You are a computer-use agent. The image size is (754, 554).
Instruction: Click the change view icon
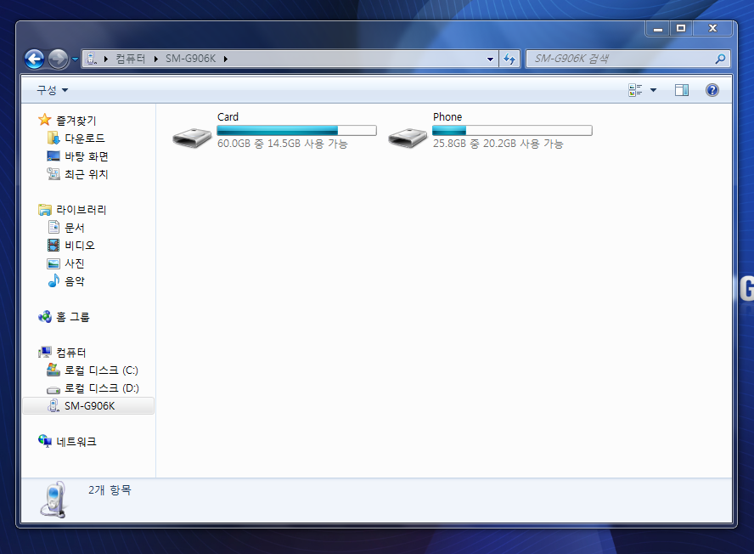pyautogui.click(x=635, y=90)
